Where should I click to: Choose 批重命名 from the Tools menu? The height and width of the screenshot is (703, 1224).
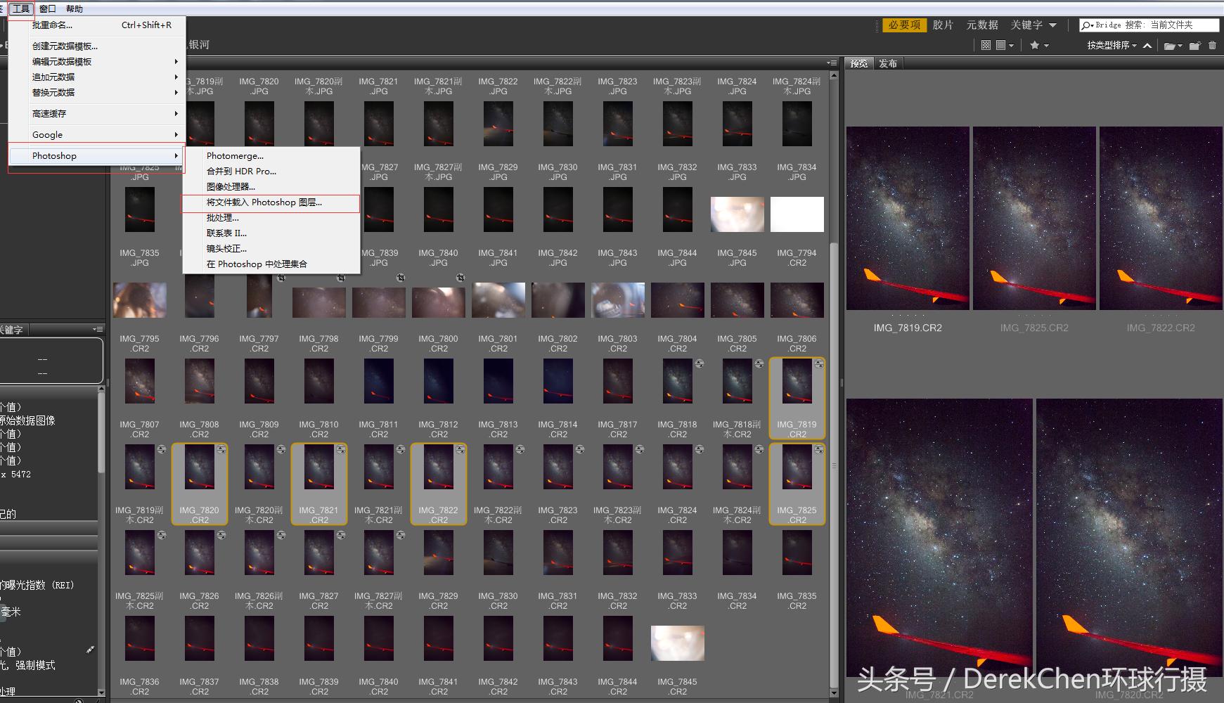tap(97, 25)
